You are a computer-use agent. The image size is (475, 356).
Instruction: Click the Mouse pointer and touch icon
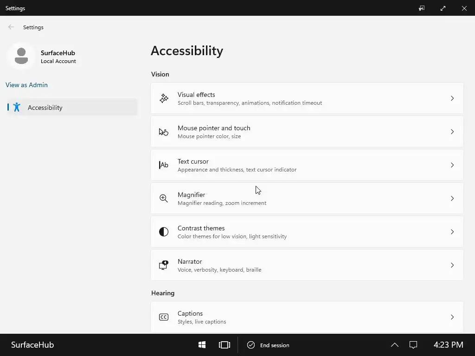[164, 132]
